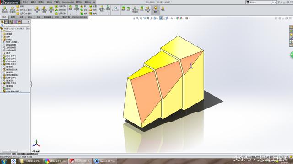Open Curves dropdown arrow
This screenshot has width=293, height=164.
coord(108,14)
